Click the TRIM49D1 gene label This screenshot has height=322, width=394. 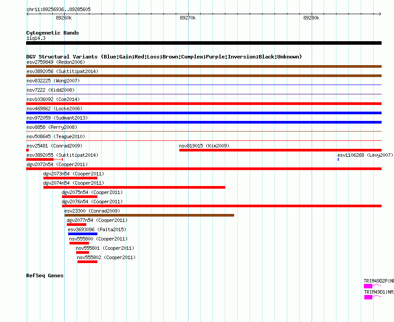(379, 292)
